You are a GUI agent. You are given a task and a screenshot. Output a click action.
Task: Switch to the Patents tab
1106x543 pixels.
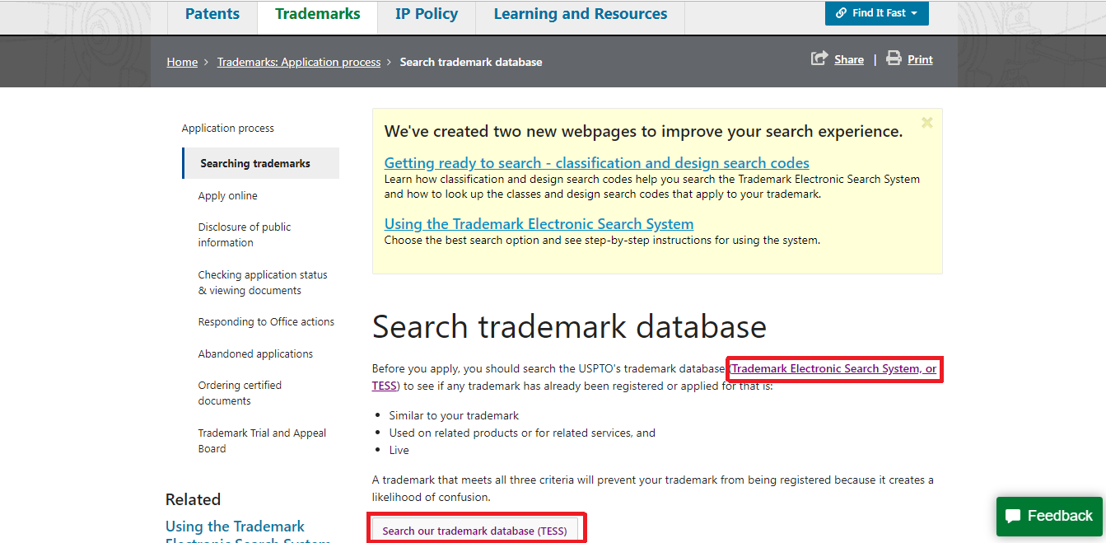click(x=212, y=15)
